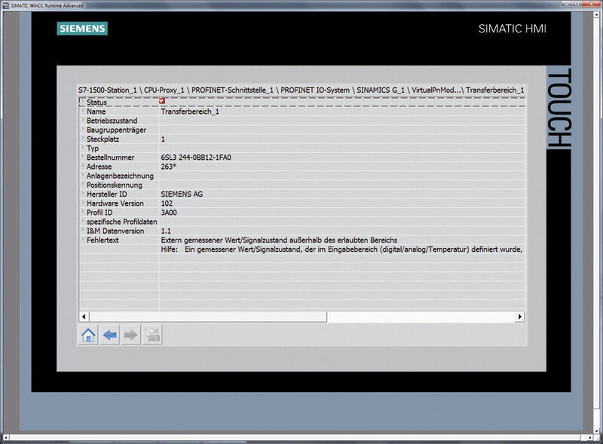Expand the Betriebszustand row

pyautogui.click(x=82, y=120)
